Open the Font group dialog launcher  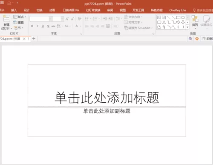[x=81, y=34]
